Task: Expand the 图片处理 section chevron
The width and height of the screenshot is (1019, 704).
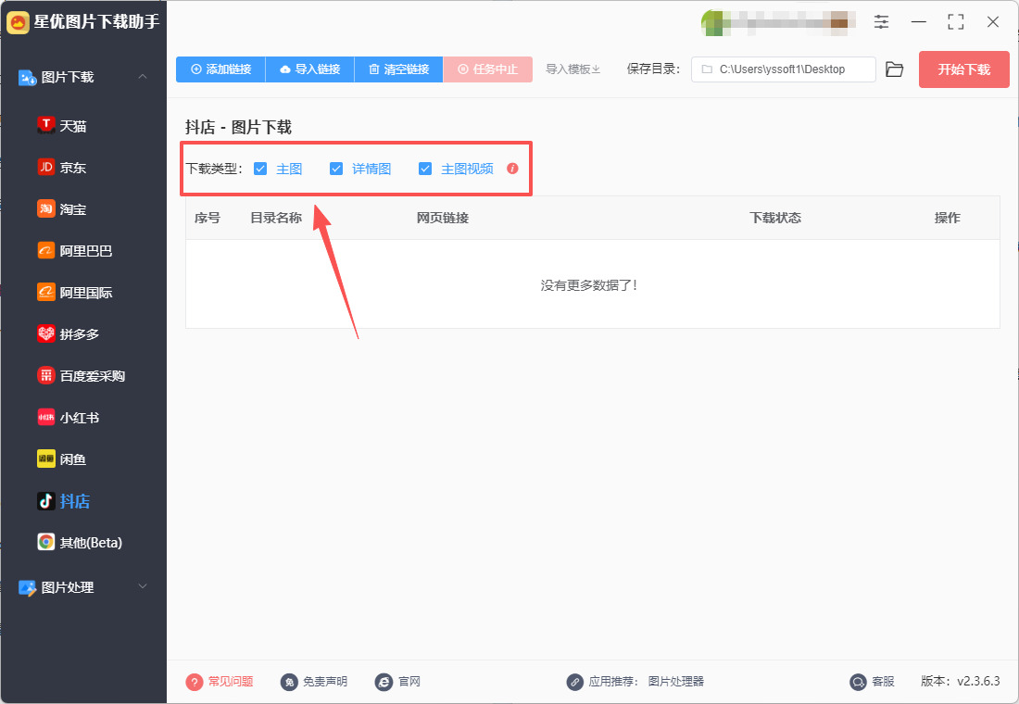Action: [143, 587]
